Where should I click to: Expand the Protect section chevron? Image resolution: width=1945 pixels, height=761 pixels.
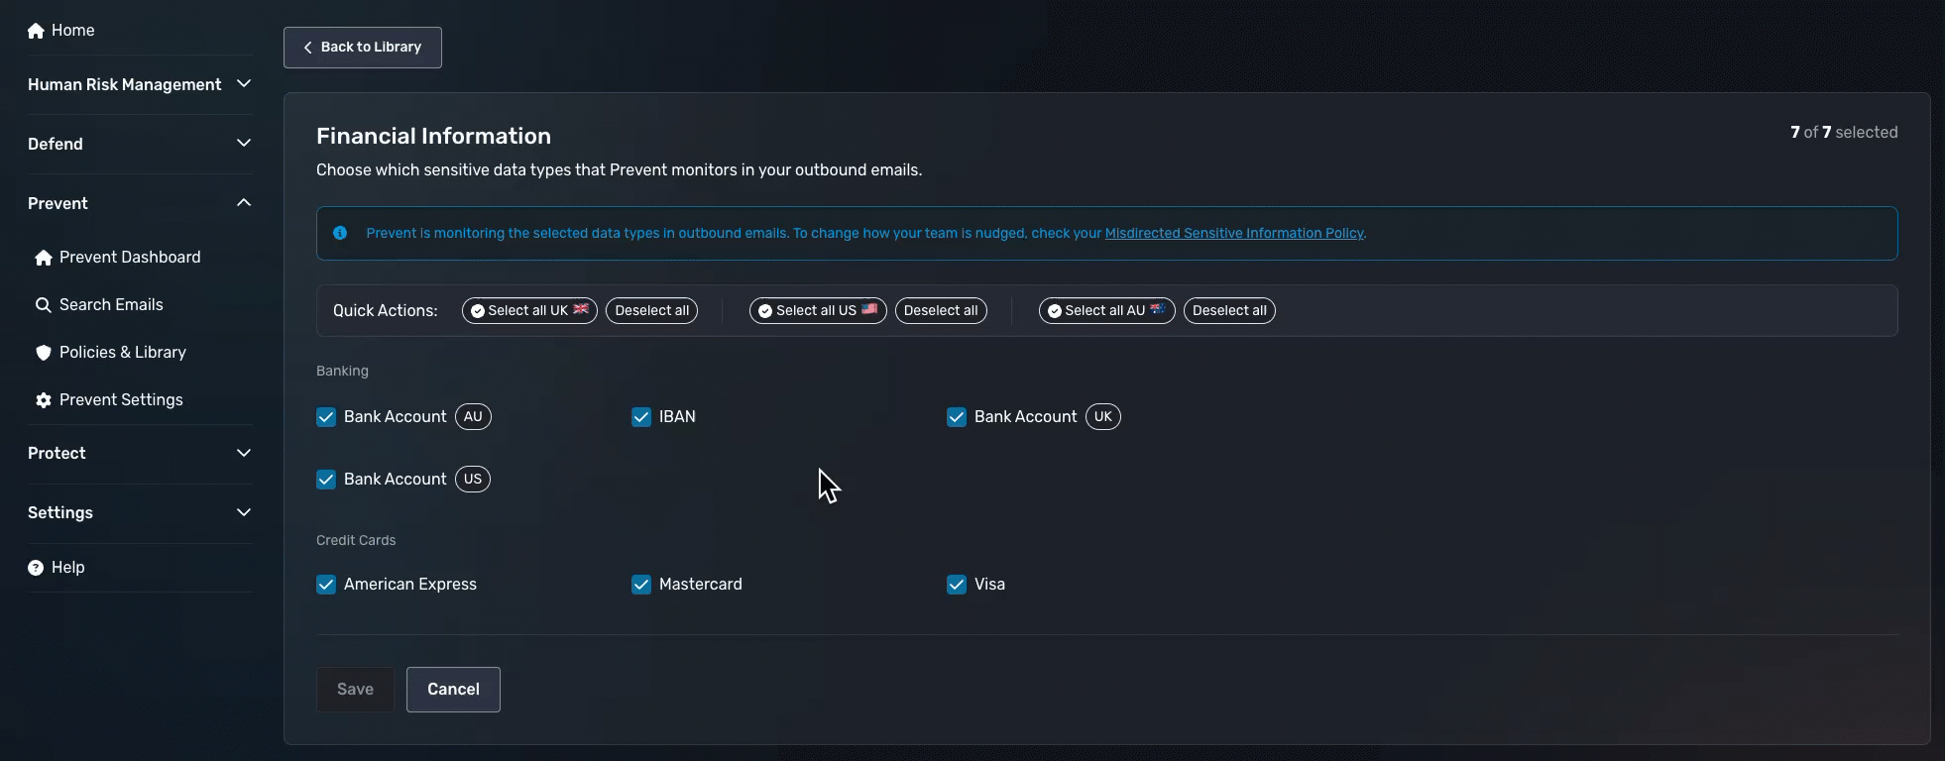[244, 453]
